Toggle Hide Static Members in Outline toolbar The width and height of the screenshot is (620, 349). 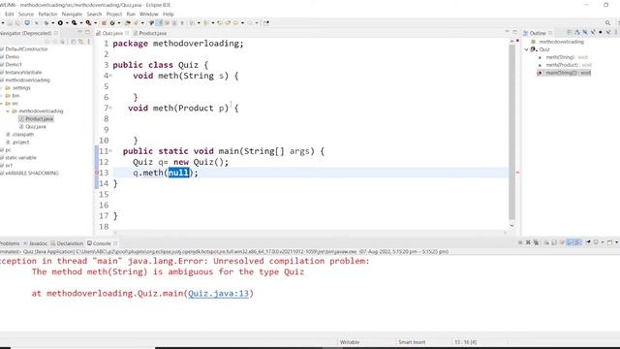(593, 32)
